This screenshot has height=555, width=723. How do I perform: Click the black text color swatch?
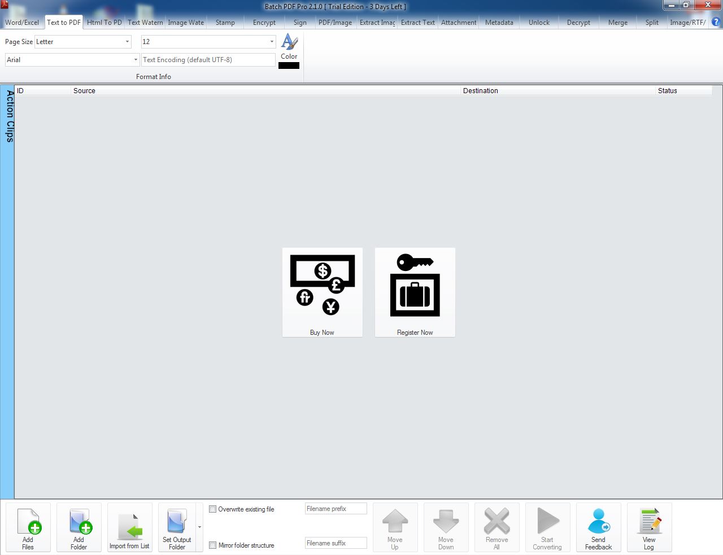(x=289, y=65)
